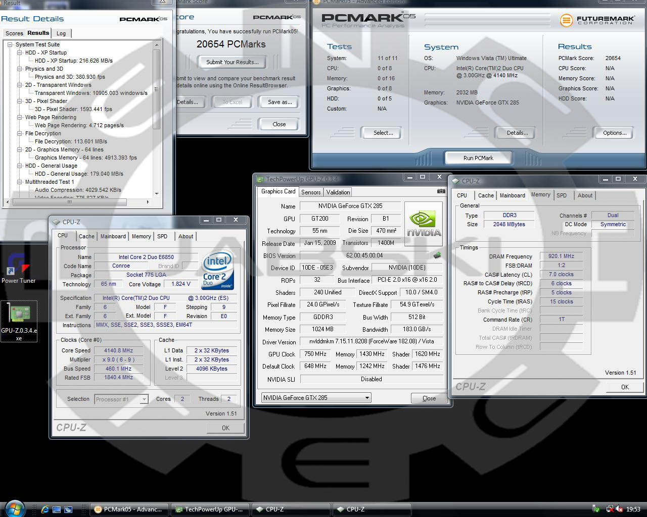Click the GPU name field NVIDIA GeForce GTX 285
This screenshot has height=517, width=647.
click(x=350, y=206)
